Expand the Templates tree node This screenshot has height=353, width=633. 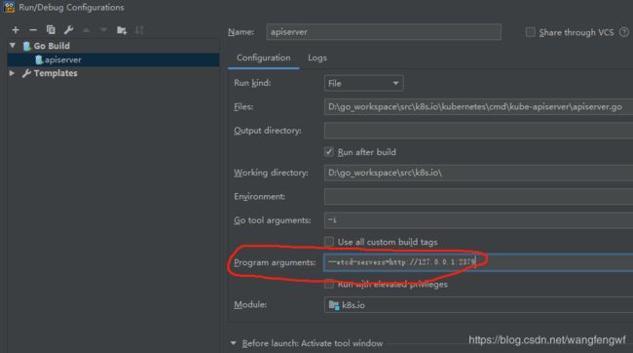pos(12,73)
